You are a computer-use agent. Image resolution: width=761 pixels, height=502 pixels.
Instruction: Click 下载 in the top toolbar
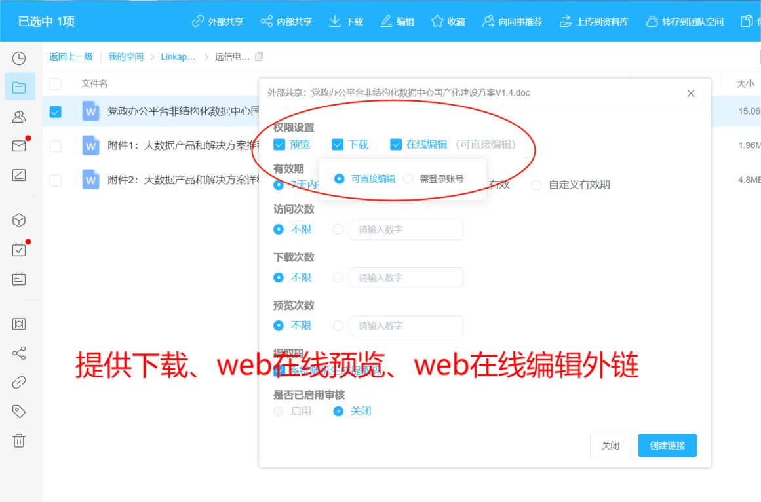(x=346, y=22)
